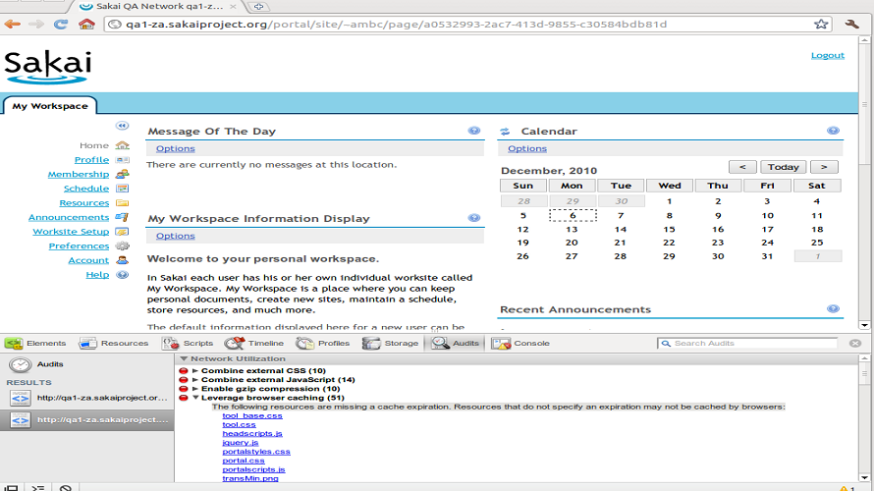This screenshot has height=491, width=874.
Task: Open the wrench settings menu icon
Action: (852, 24)
